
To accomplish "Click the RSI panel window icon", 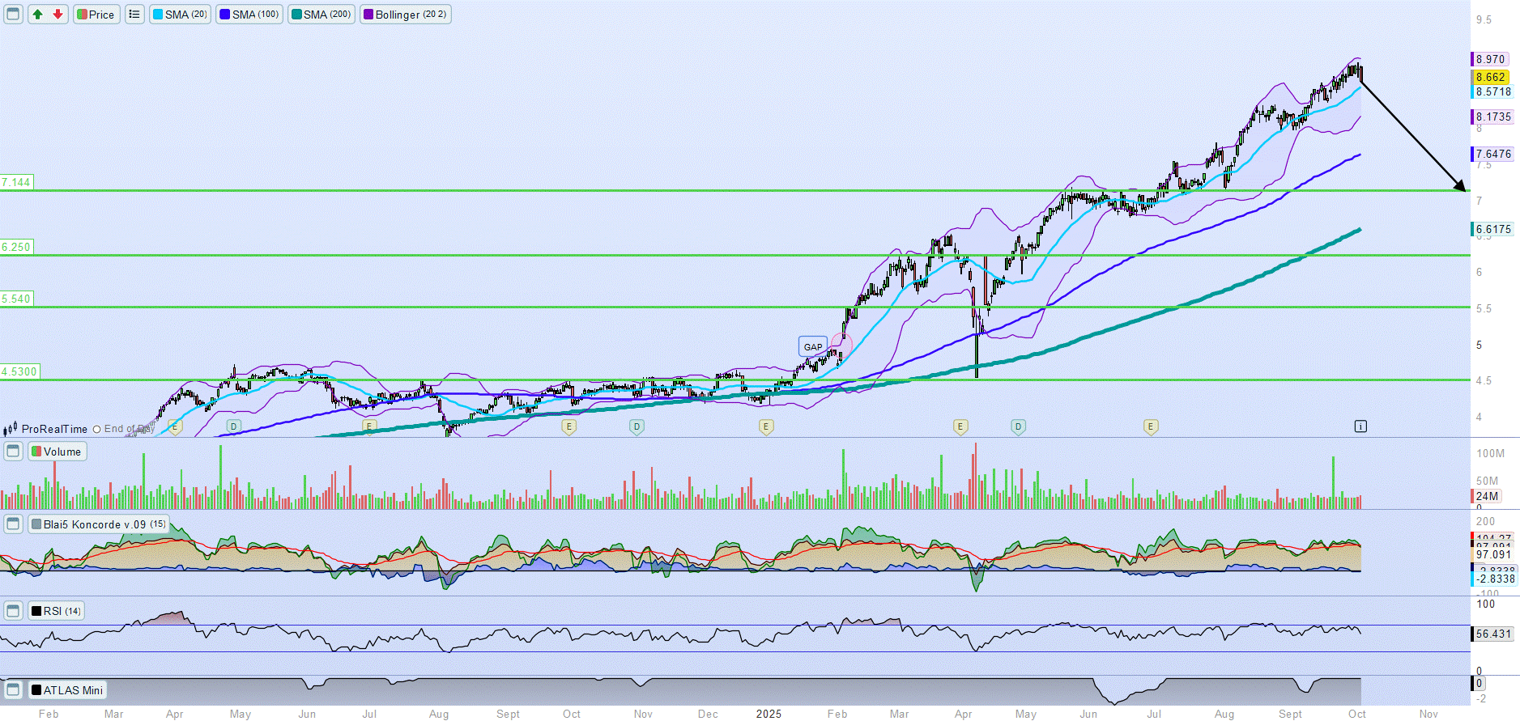I will coord(13,611).
